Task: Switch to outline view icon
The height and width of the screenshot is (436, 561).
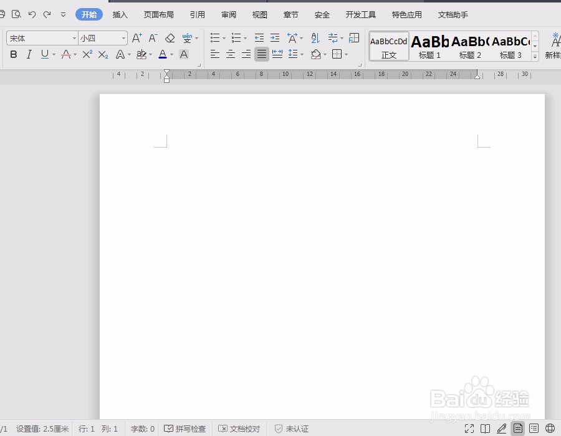Action: [x=534, y=429]
